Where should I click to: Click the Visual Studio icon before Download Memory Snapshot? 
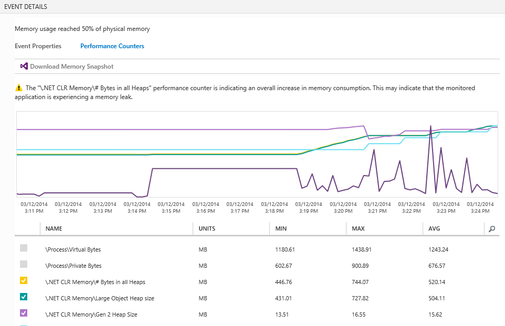coord(24,66)
